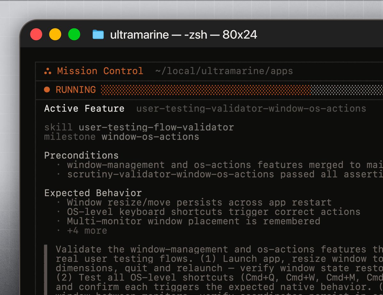Click the green maximize window button
Screen dimensions: 383x295
pyautogui.click(x=74, y=34)
